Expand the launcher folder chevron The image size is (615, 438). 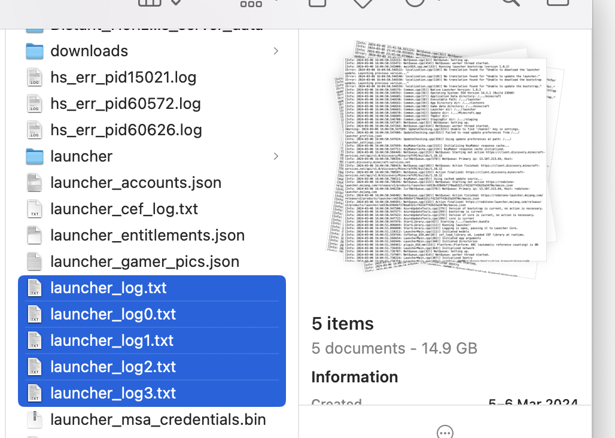[276, 156]
